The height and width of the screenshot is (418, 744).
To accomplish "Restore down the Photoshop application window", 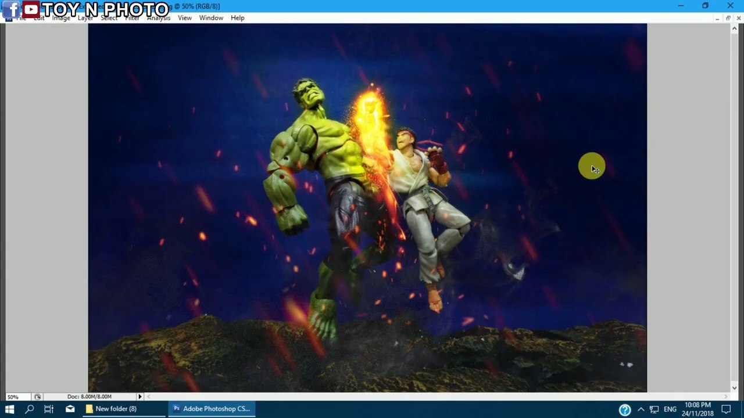I will (x=705, y=6).
